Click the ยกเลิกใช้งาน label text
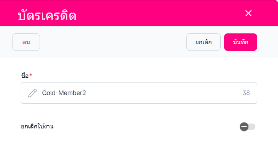This screenshot has height=142, width=278. [37, 126]
